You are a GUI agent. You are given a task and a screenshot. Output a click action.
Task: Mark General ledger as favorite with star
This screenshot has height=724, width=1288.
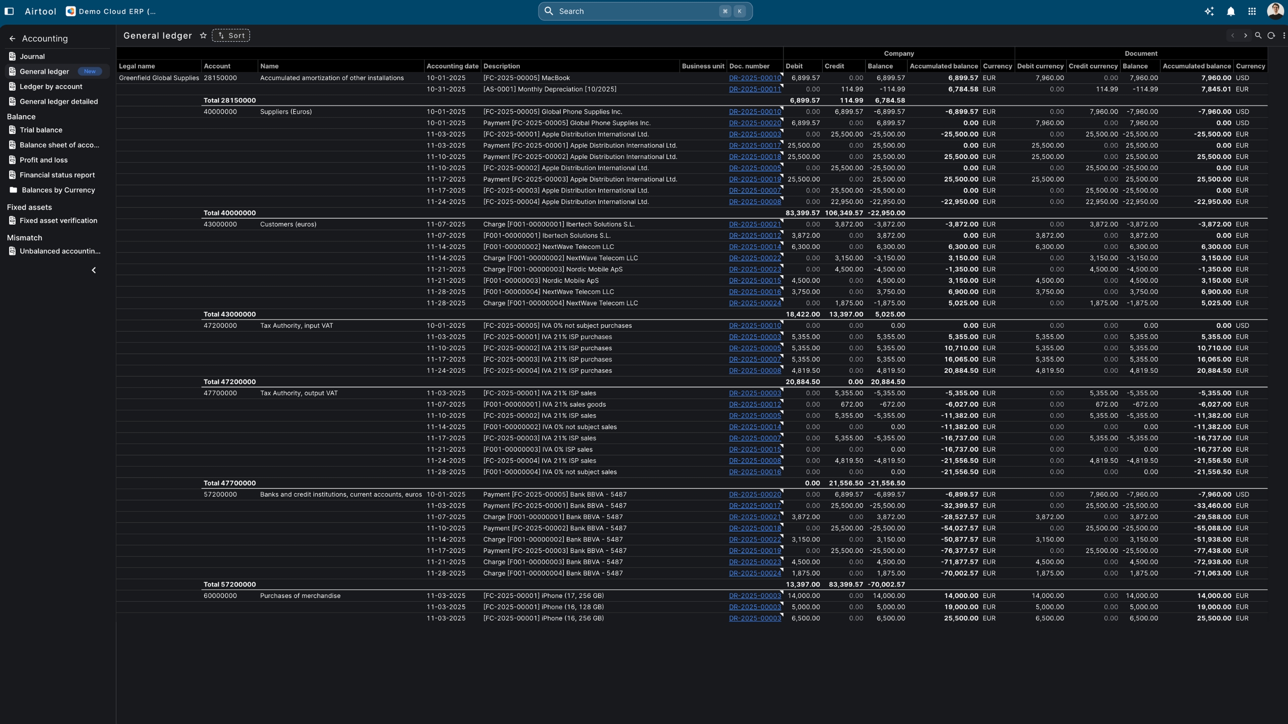[x=203, y=35]
